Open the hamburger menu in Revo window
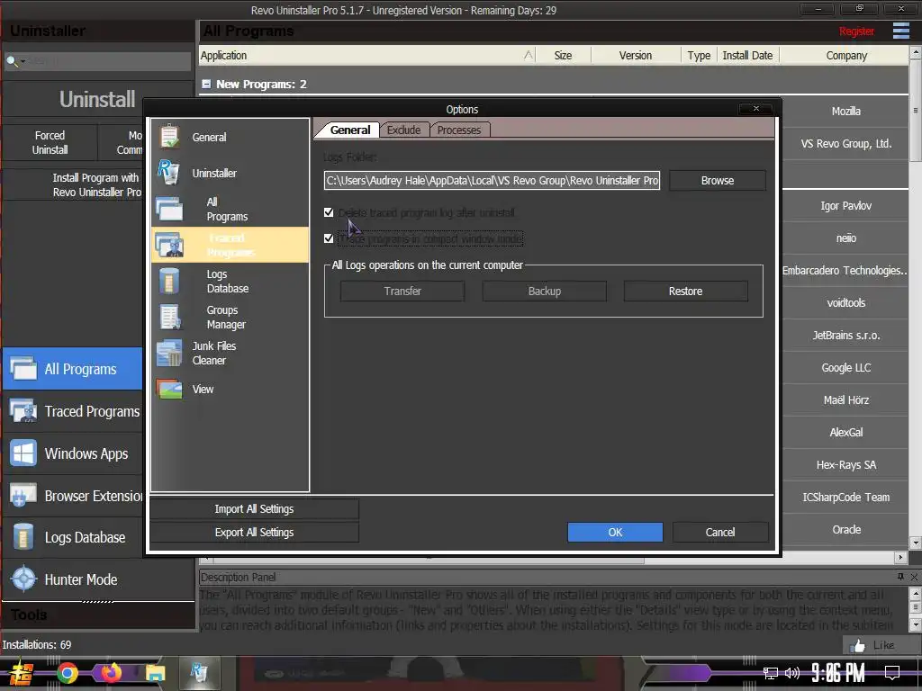This screenshot has width=922, height=691. 900,31
